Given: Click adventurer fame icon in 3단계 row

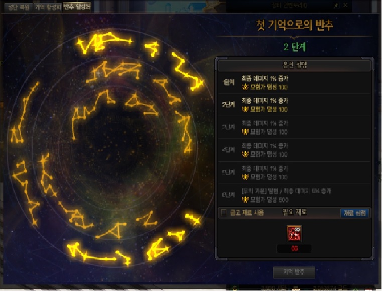Looking at the screenshot, I should 245,132.
